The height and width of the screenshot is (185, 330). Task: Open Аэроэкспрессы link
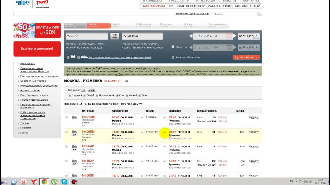pos(30,90)
